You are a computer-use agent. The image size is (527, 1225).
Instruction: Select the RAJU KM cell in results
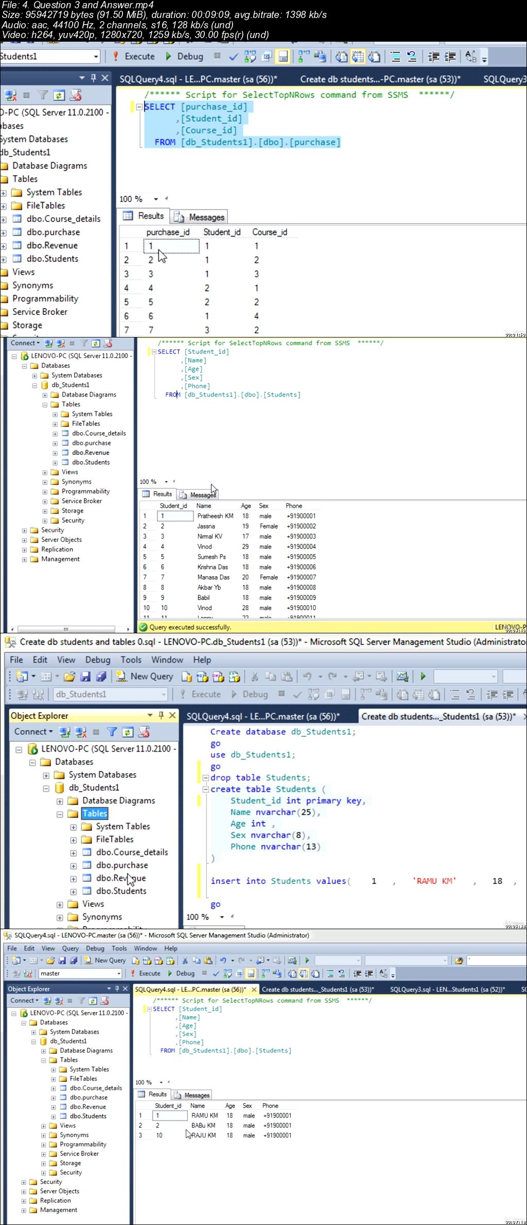pyautogui.click(x=204, y=1135)
